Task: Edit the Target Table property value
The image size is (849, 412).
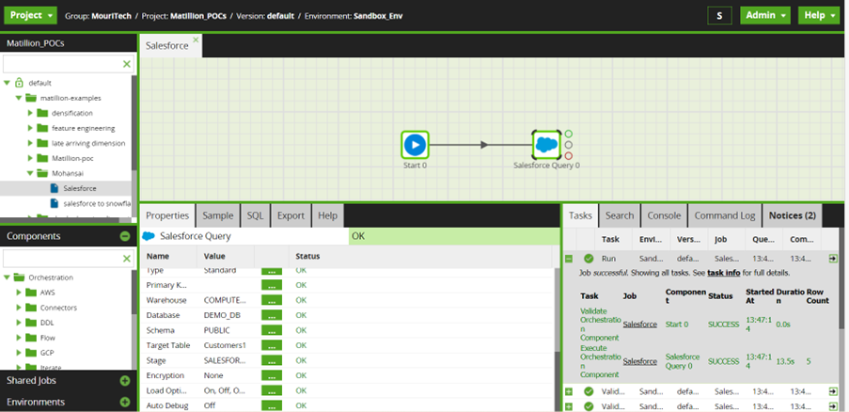Action: 272,345
